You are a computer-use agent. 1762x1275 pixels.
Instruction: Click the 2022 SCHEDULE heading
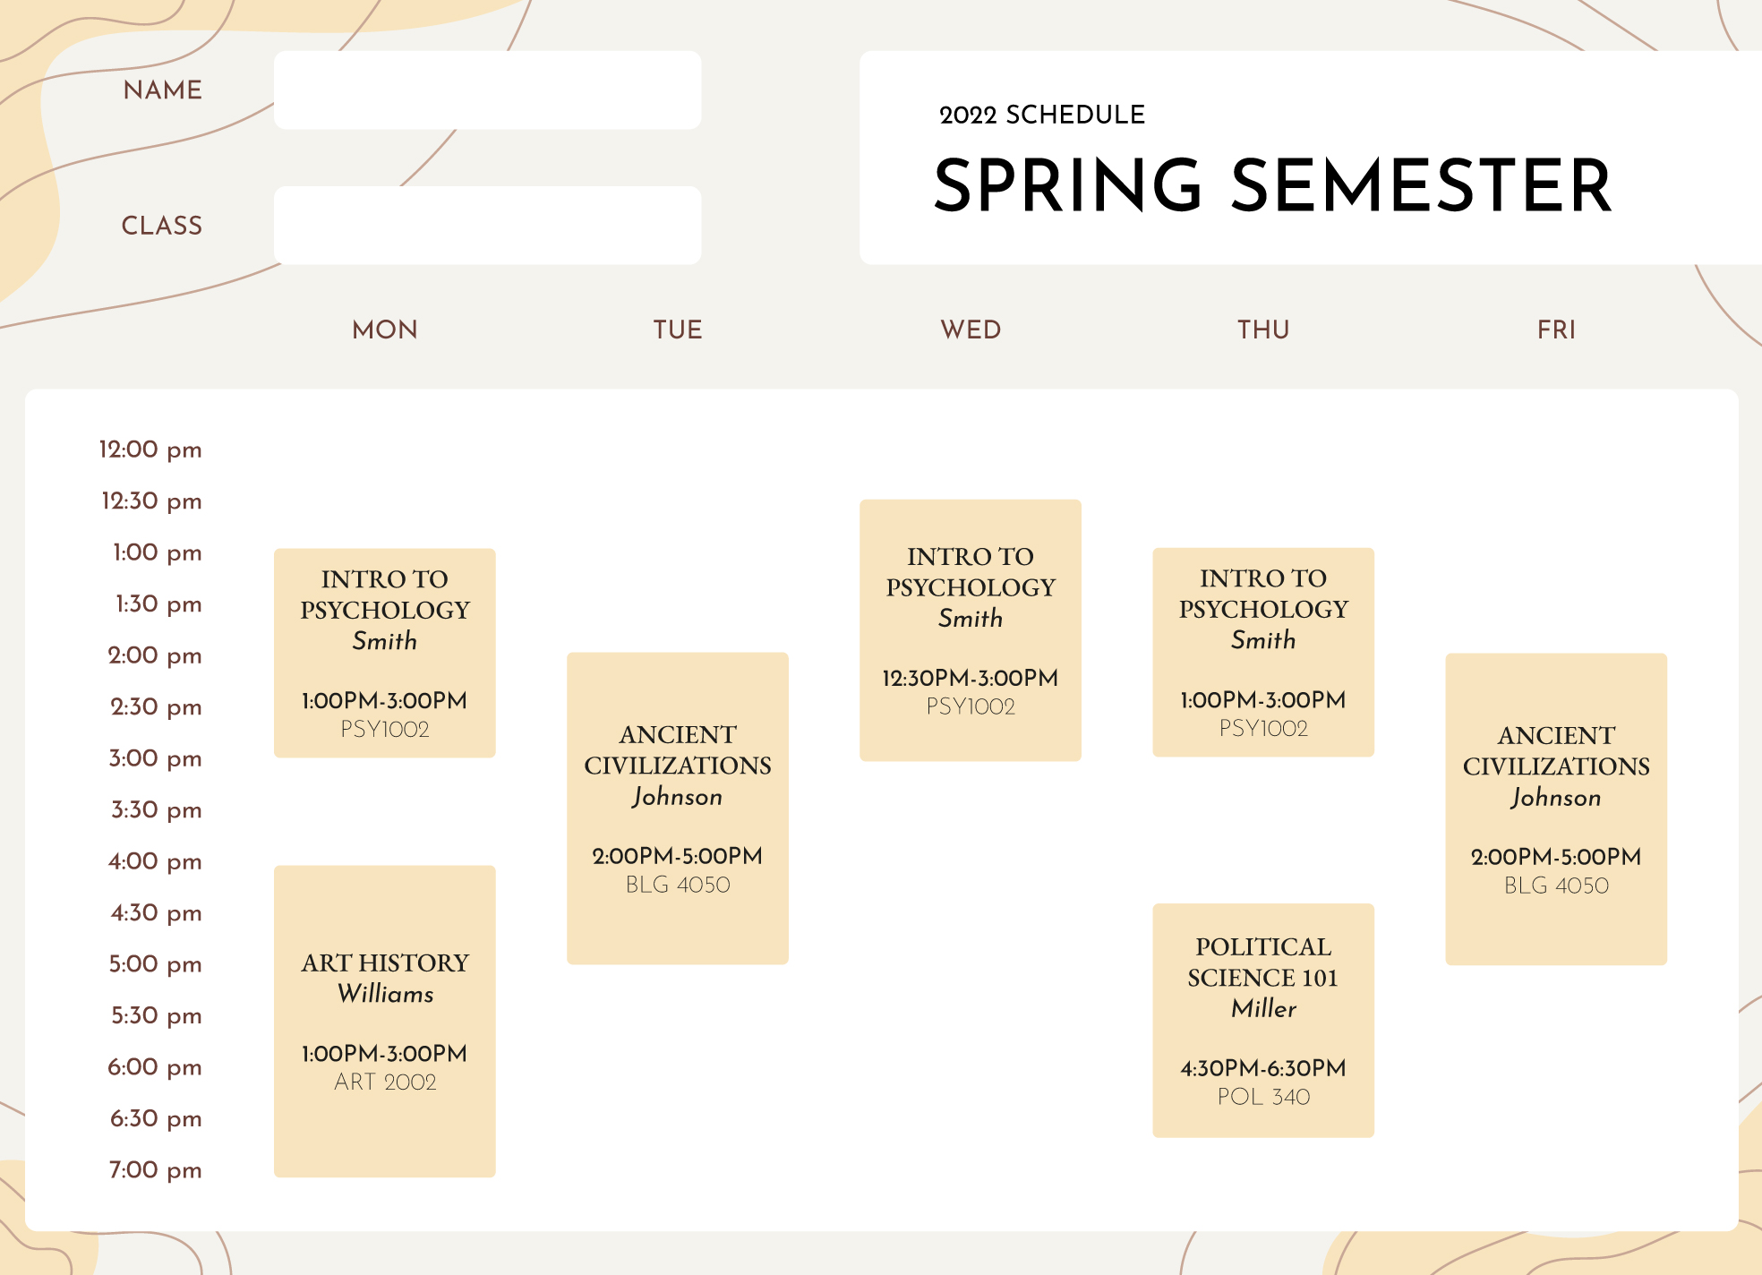click(x=1042, y=115)
